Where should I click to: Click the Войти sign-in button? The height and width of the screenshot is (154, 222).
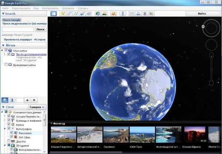203,14
